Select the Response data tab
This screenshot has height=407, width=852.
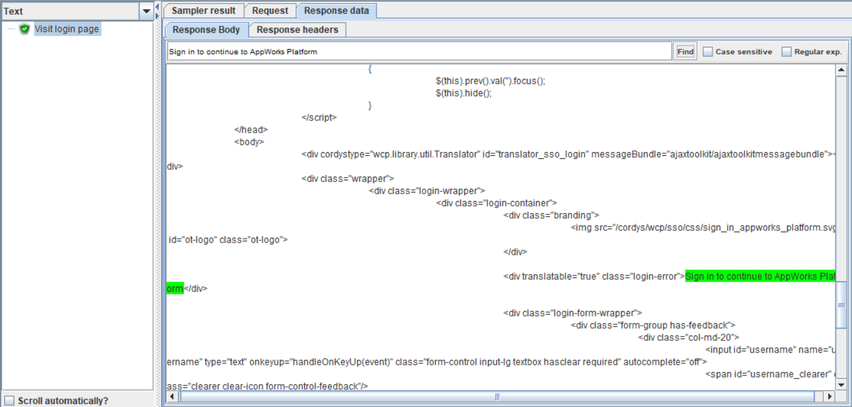(336, 10)
